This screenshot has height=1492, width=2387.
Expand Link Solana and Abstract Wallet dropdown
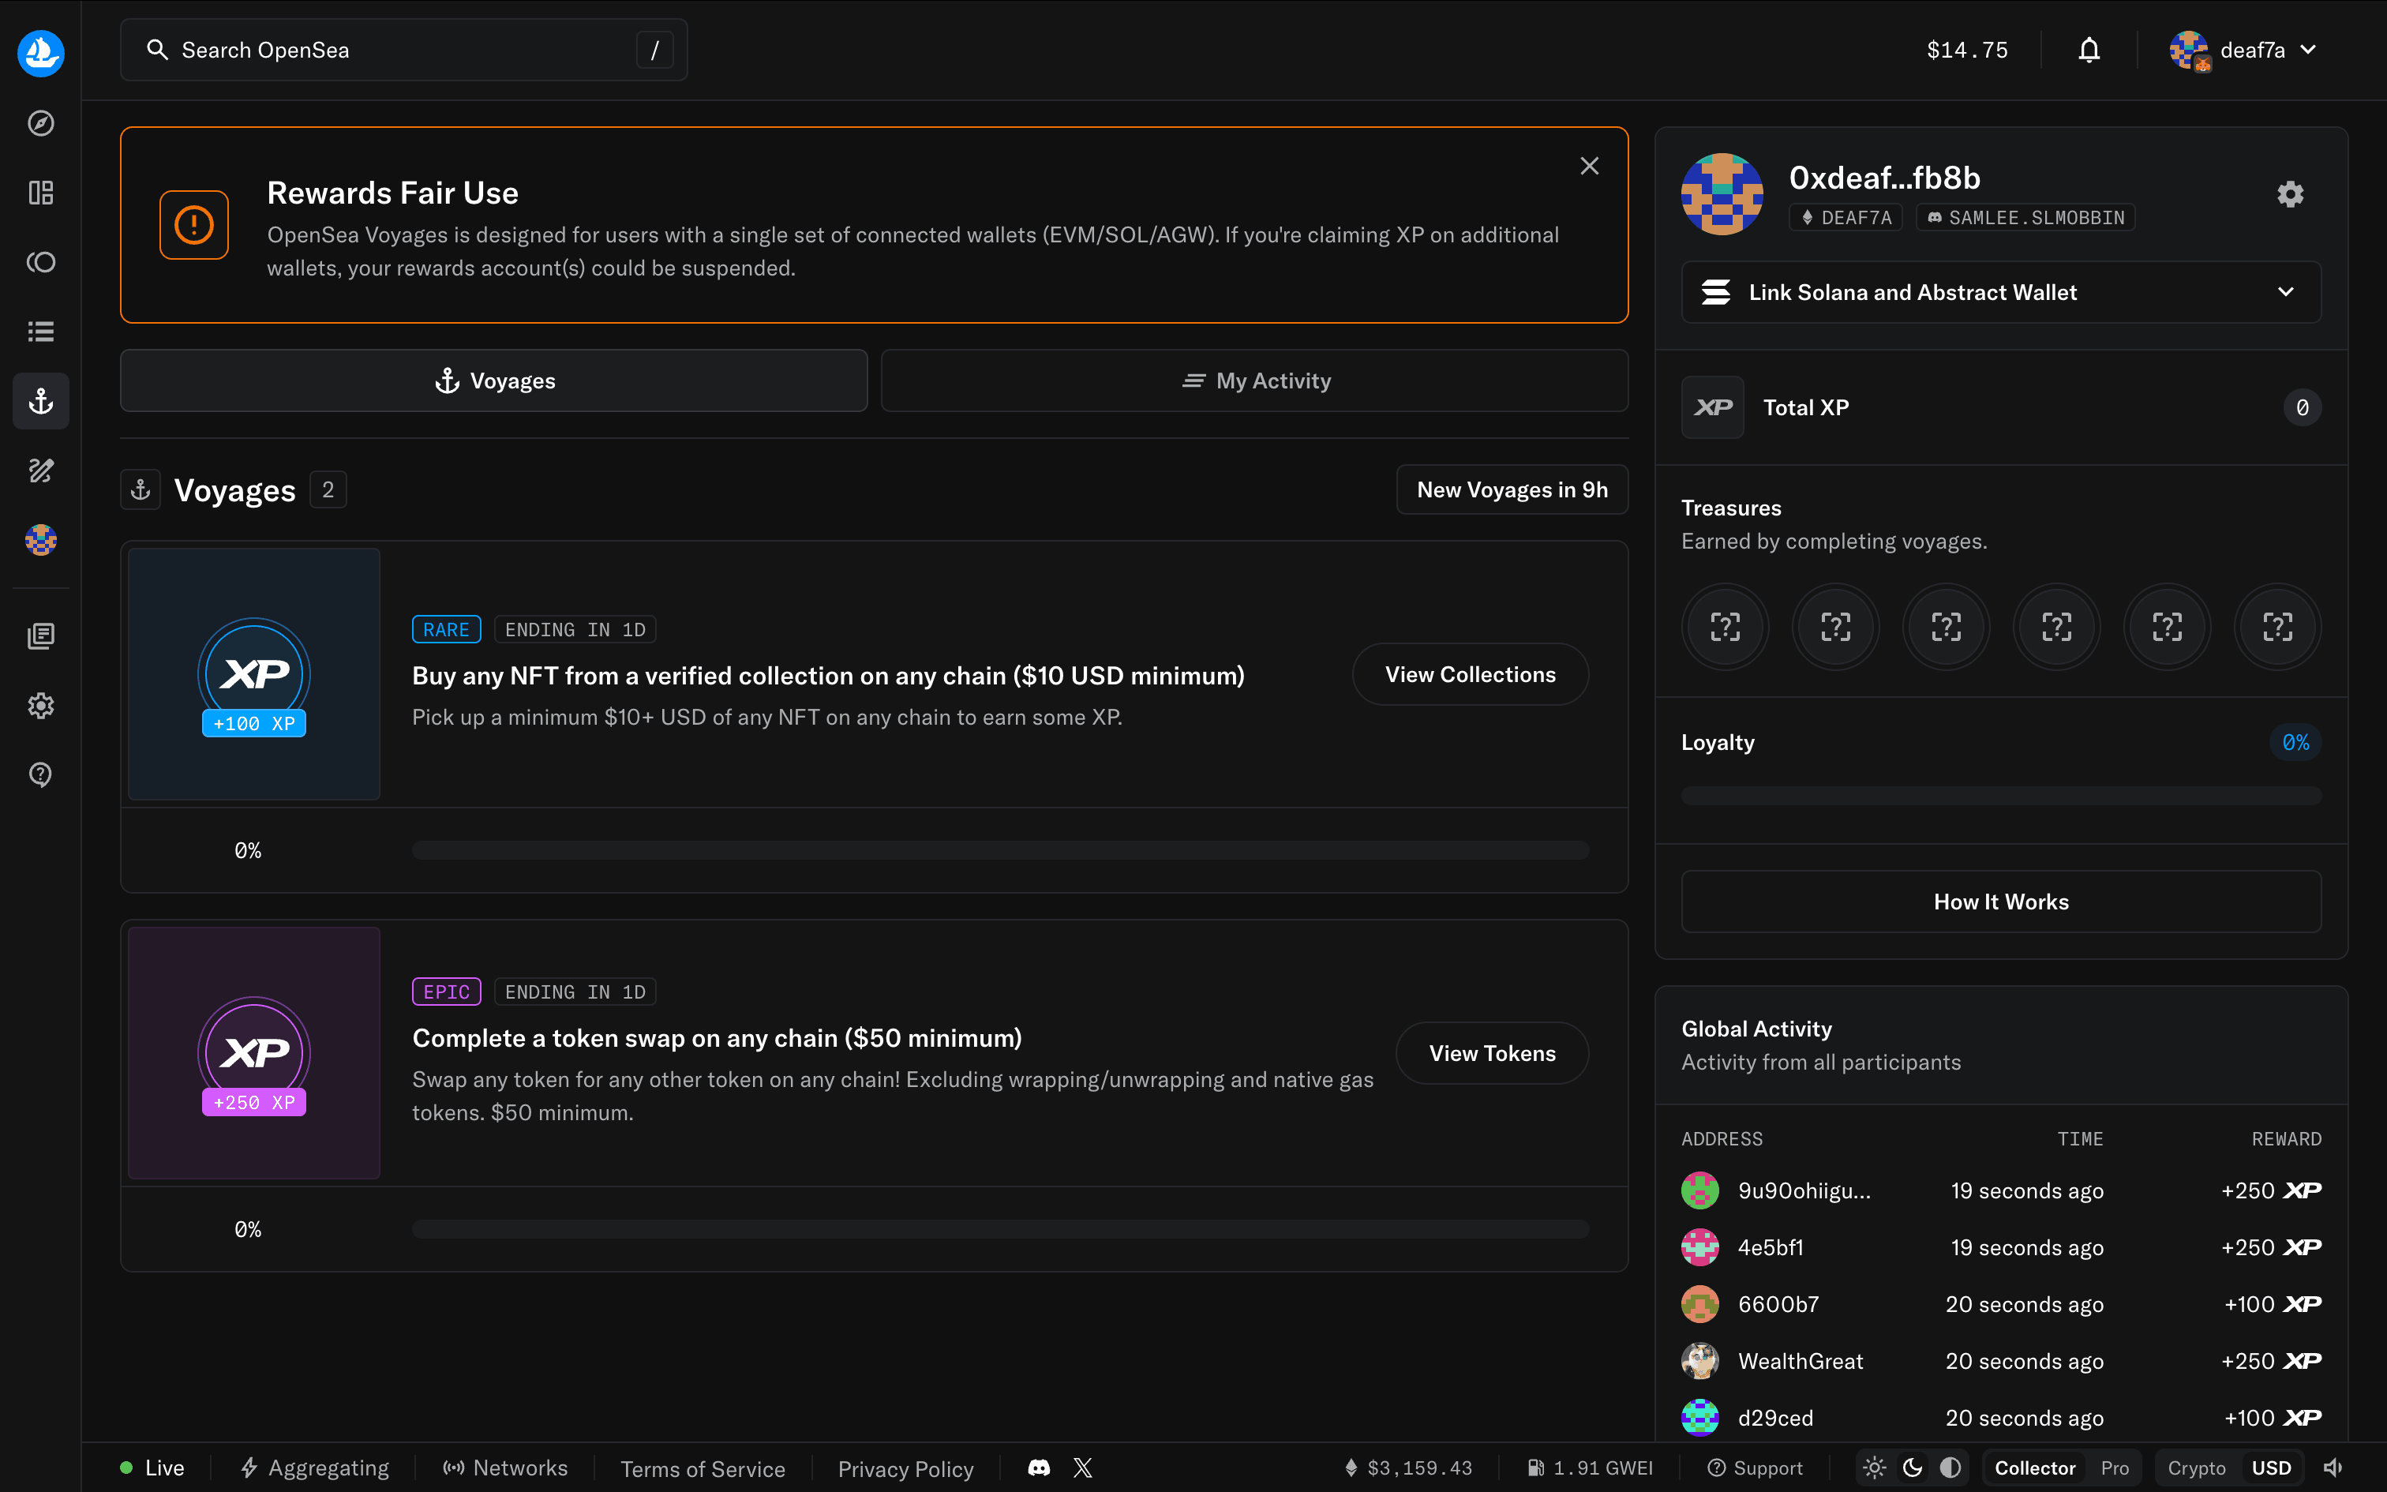[x=2000, y=292]
